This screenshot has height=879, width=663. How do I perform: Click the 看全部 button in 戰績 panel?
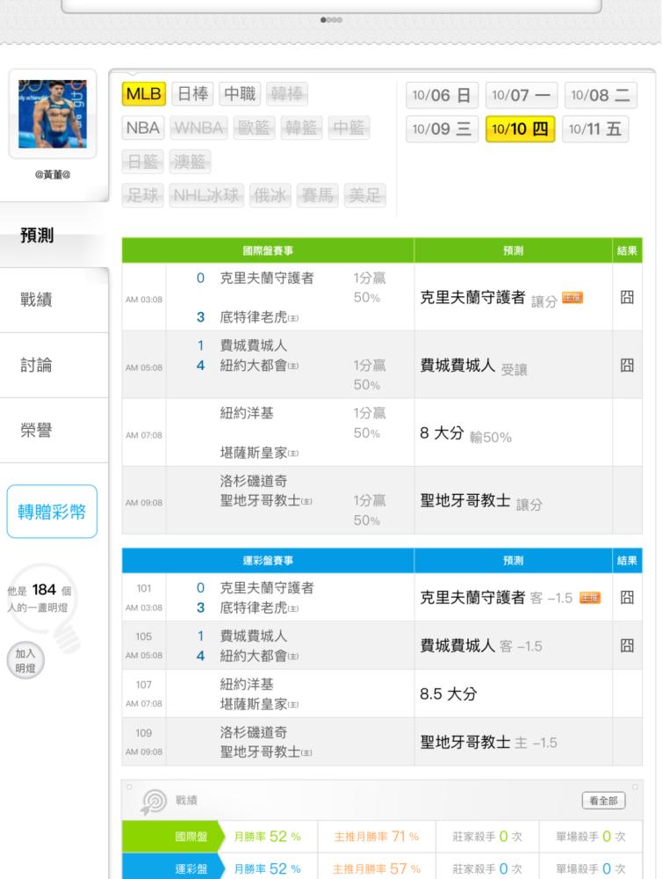click(603, 801)
